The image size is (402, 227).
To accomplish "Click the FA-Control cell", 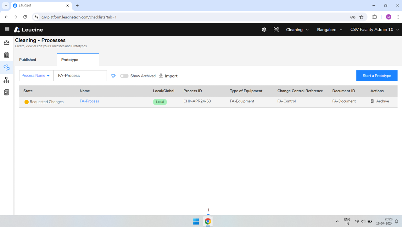I will point(287,101).
